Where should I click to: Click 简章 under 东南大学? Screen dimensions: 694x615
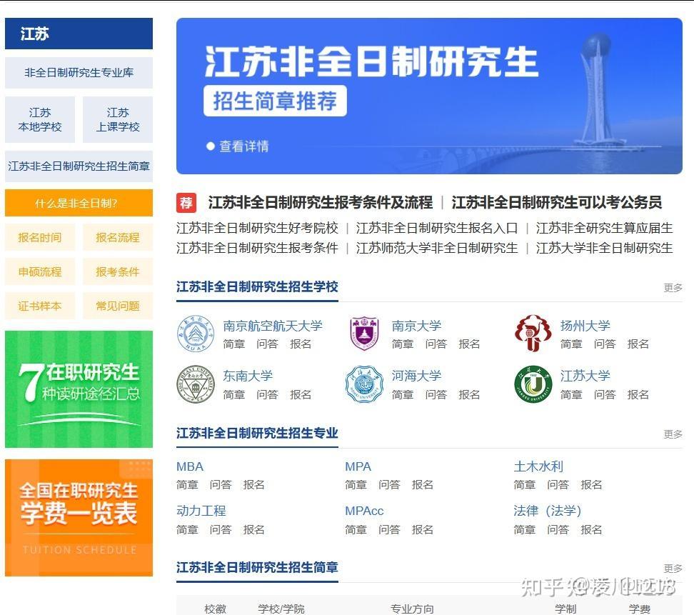pyautogui.click(x=233, y=394)
